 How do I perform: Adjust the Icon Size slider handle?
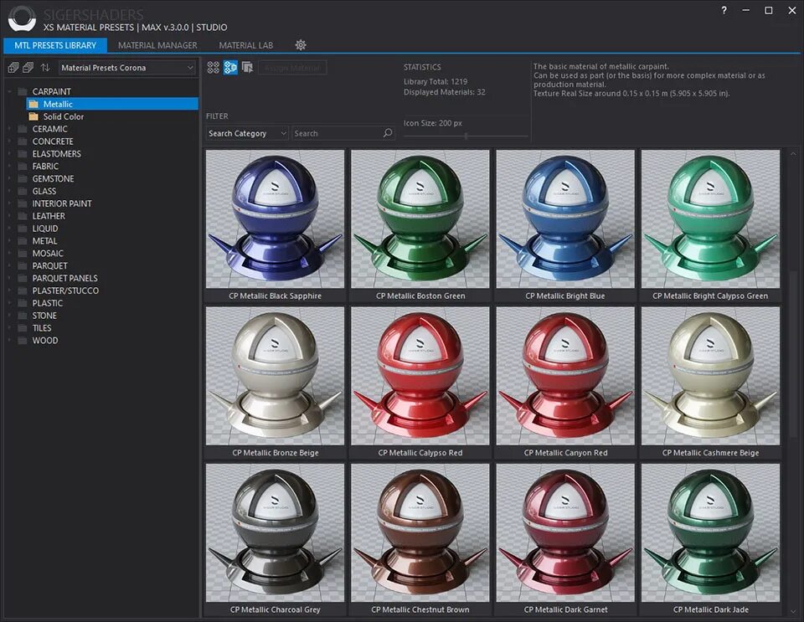(466, 136)
